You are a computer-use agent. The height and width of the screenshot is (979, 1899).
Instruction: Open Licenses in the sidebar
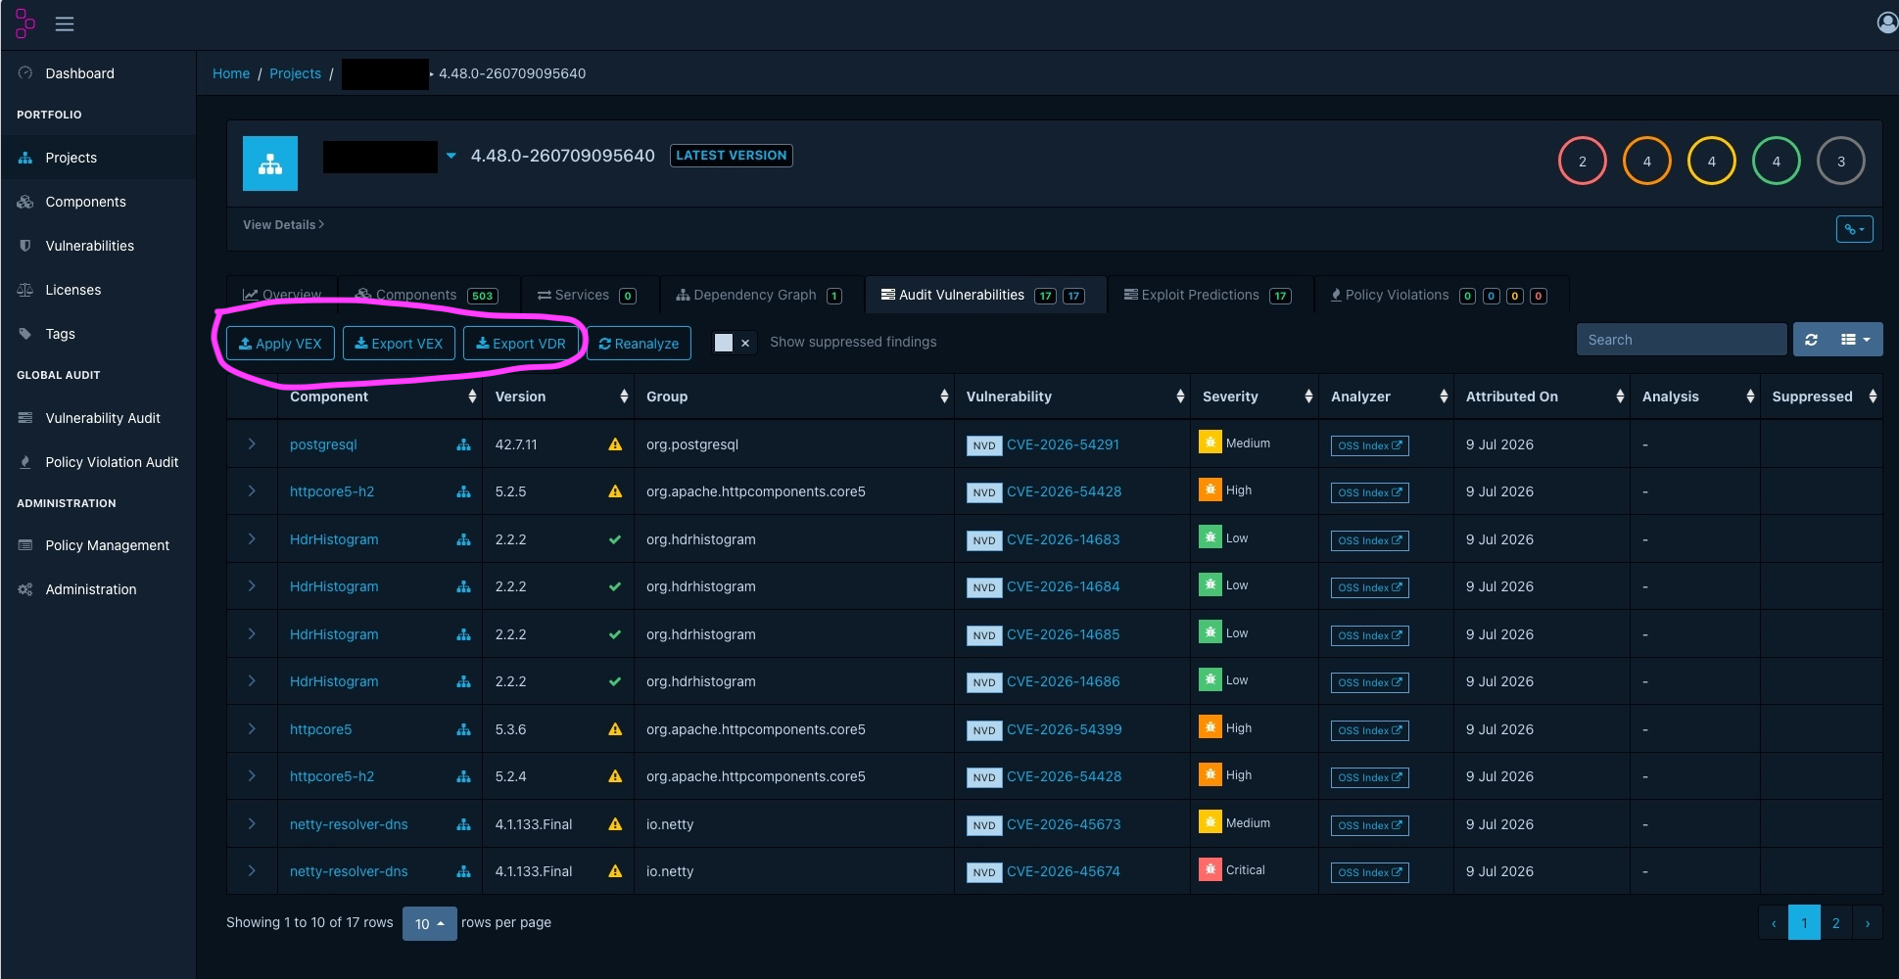coord(98,290)
